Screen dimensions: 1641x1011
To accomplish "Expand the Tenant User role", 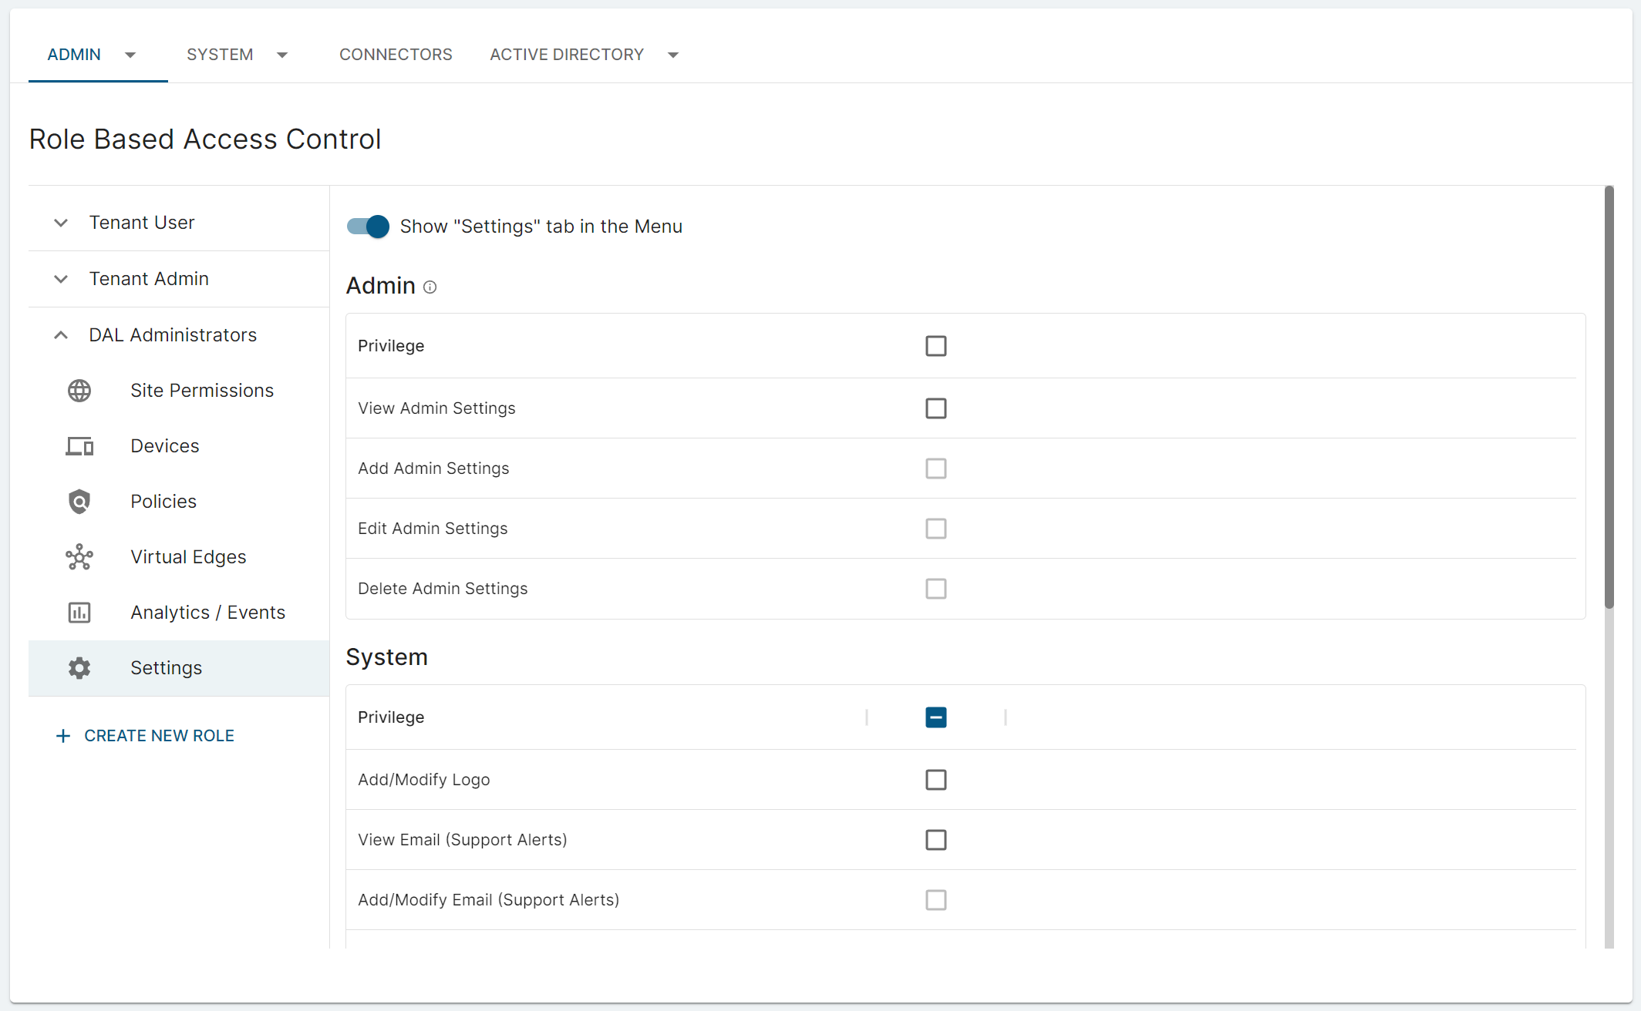I will pyautogui.click(x=61, y=223).
